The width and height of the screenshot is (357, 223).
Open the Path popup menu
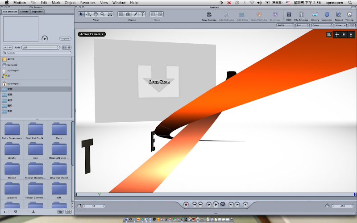pyautogui.click(x=41, y=47)
